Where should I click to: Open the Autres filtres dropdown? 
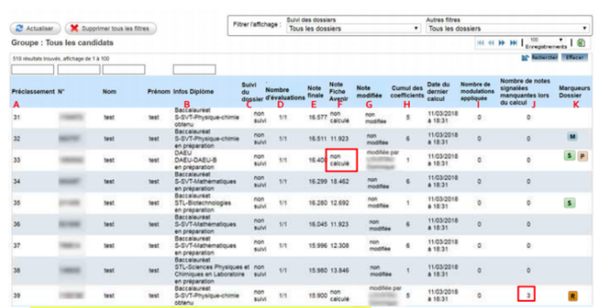pyautogui.click(x=507, y=29)
